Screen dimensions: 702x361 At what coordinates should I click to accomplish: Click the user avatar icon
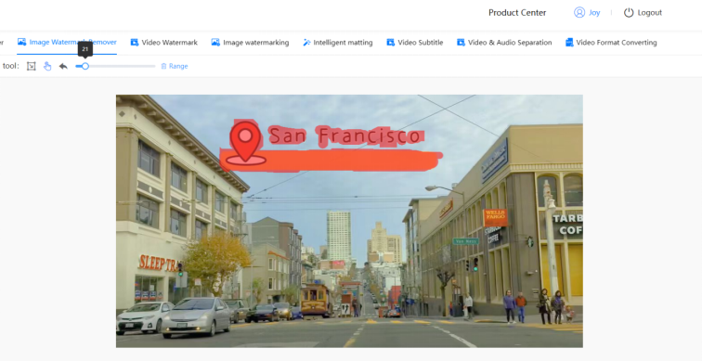coord(579,12)
